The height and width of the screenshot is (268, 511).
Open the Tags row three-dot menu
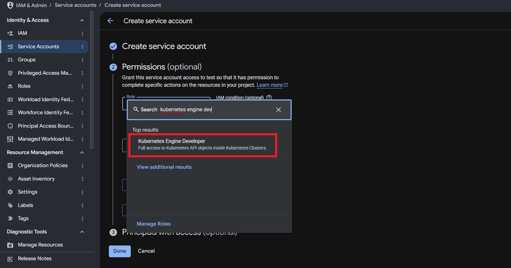click(82, 219)
